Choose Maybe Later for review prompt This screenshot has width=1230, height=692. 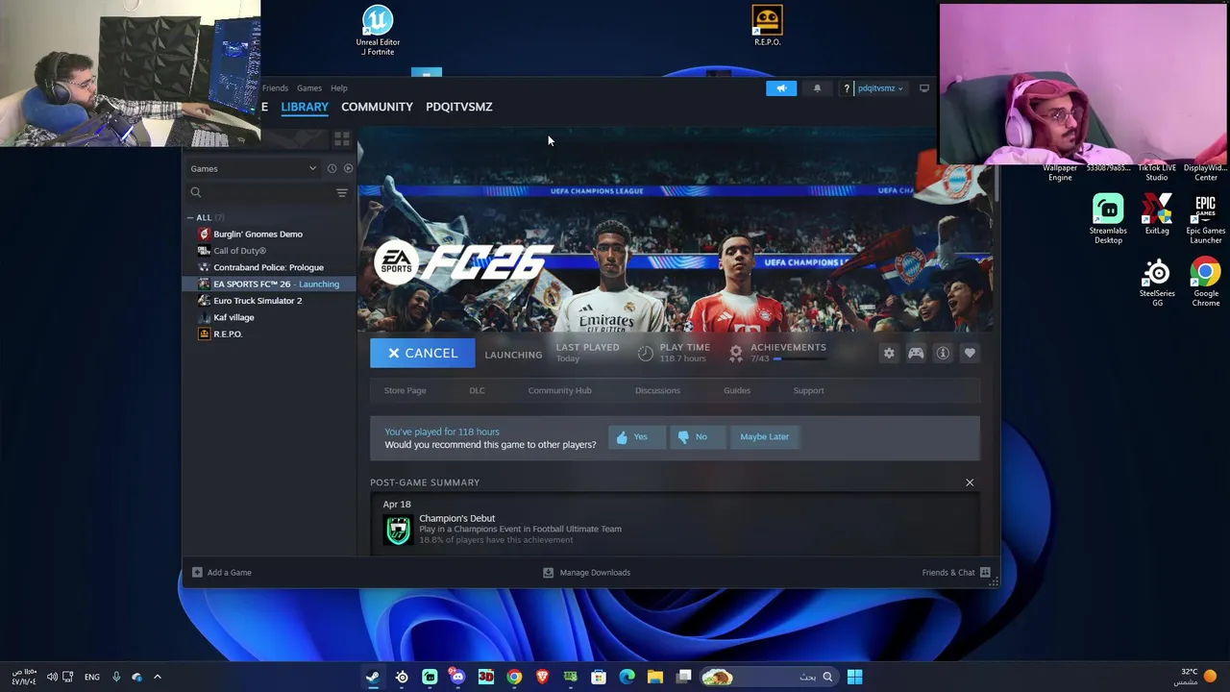[764, 436]
